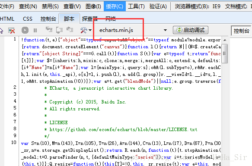Open the 工具(T) menu

pyautogui.click(x=136, y=6)
